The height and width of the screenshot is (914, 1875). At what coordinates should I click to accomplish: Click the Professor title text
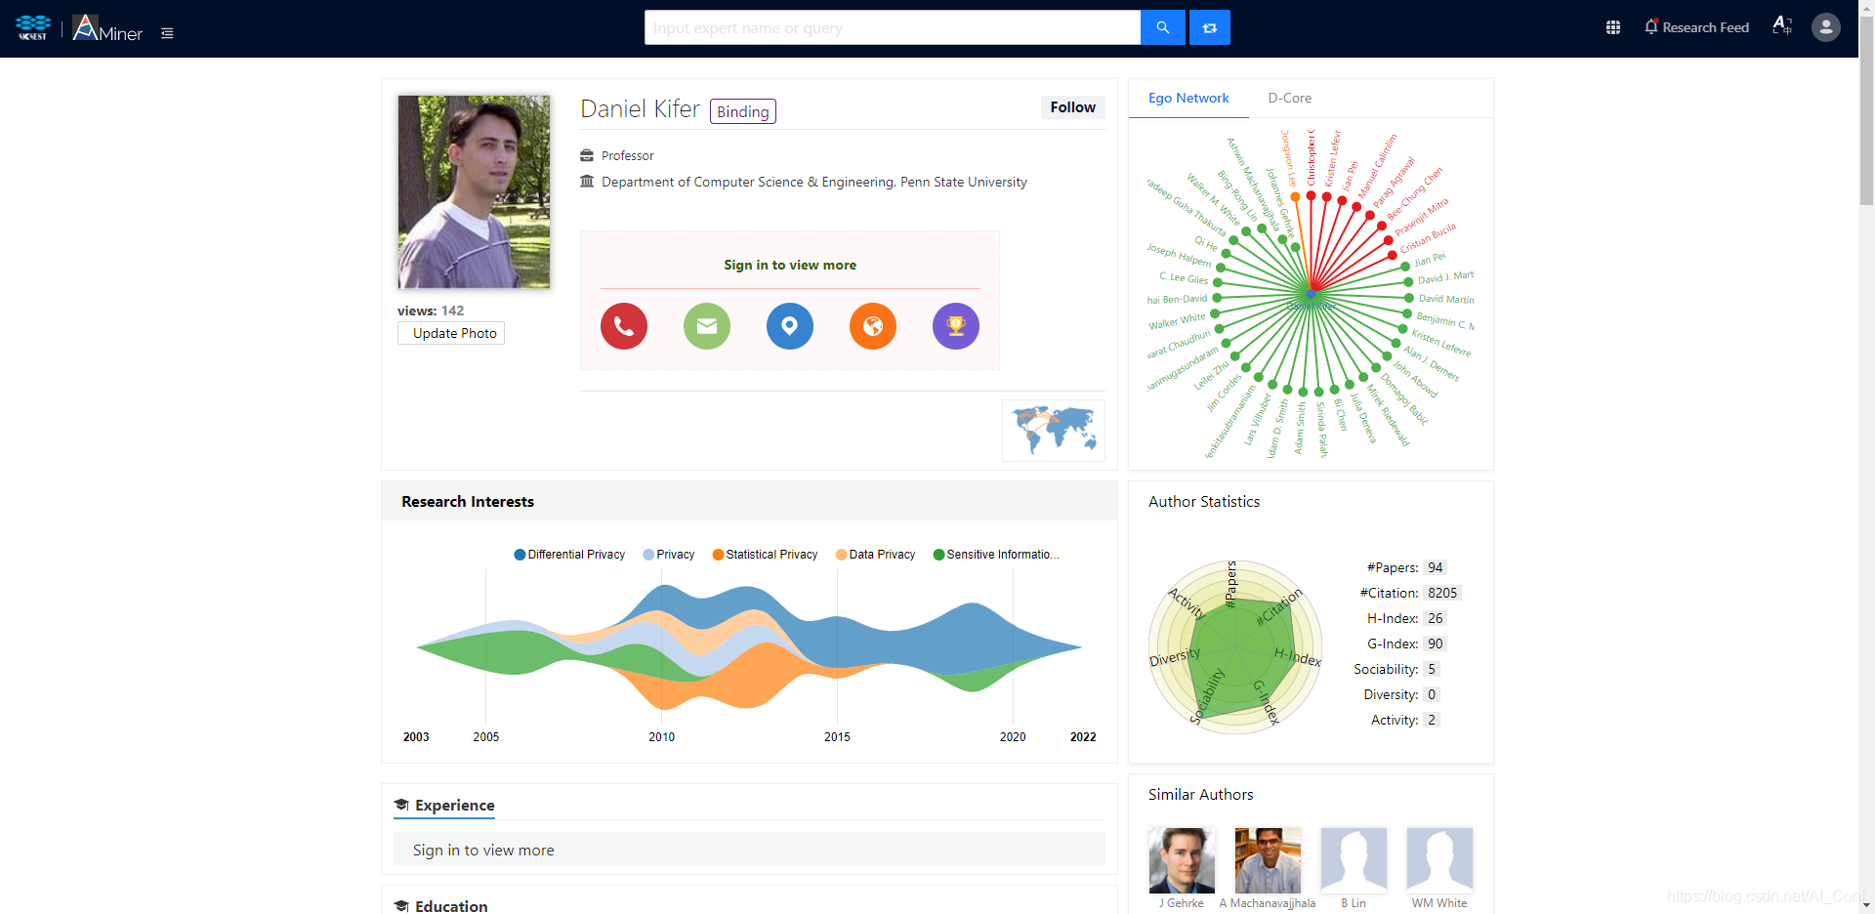click(x=628, y=156)
